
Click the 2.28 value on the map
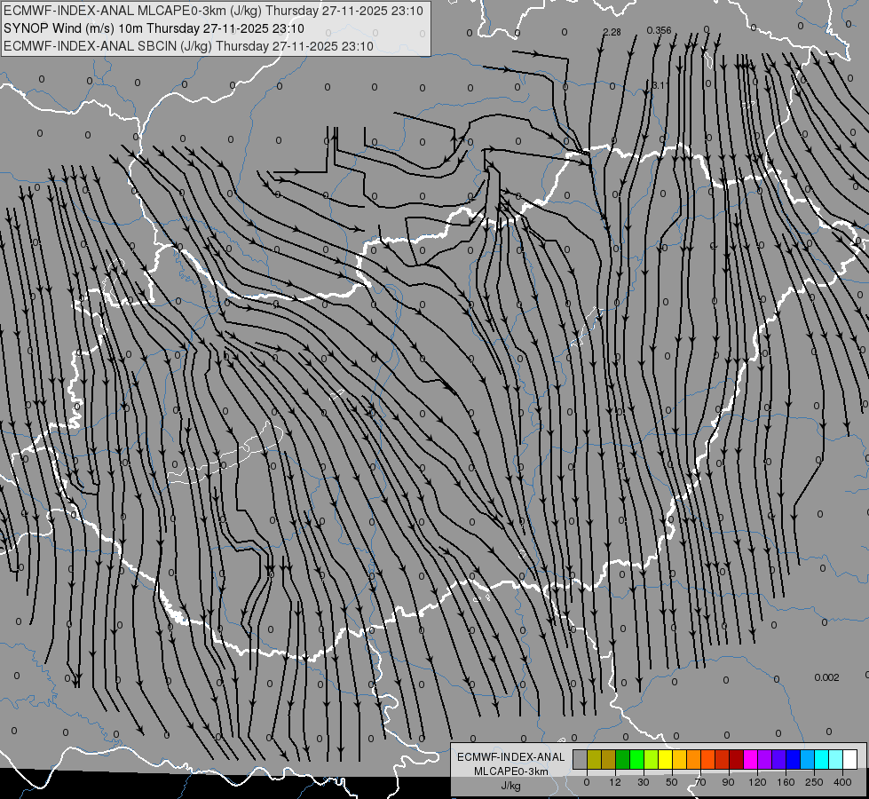click(612, 32)
